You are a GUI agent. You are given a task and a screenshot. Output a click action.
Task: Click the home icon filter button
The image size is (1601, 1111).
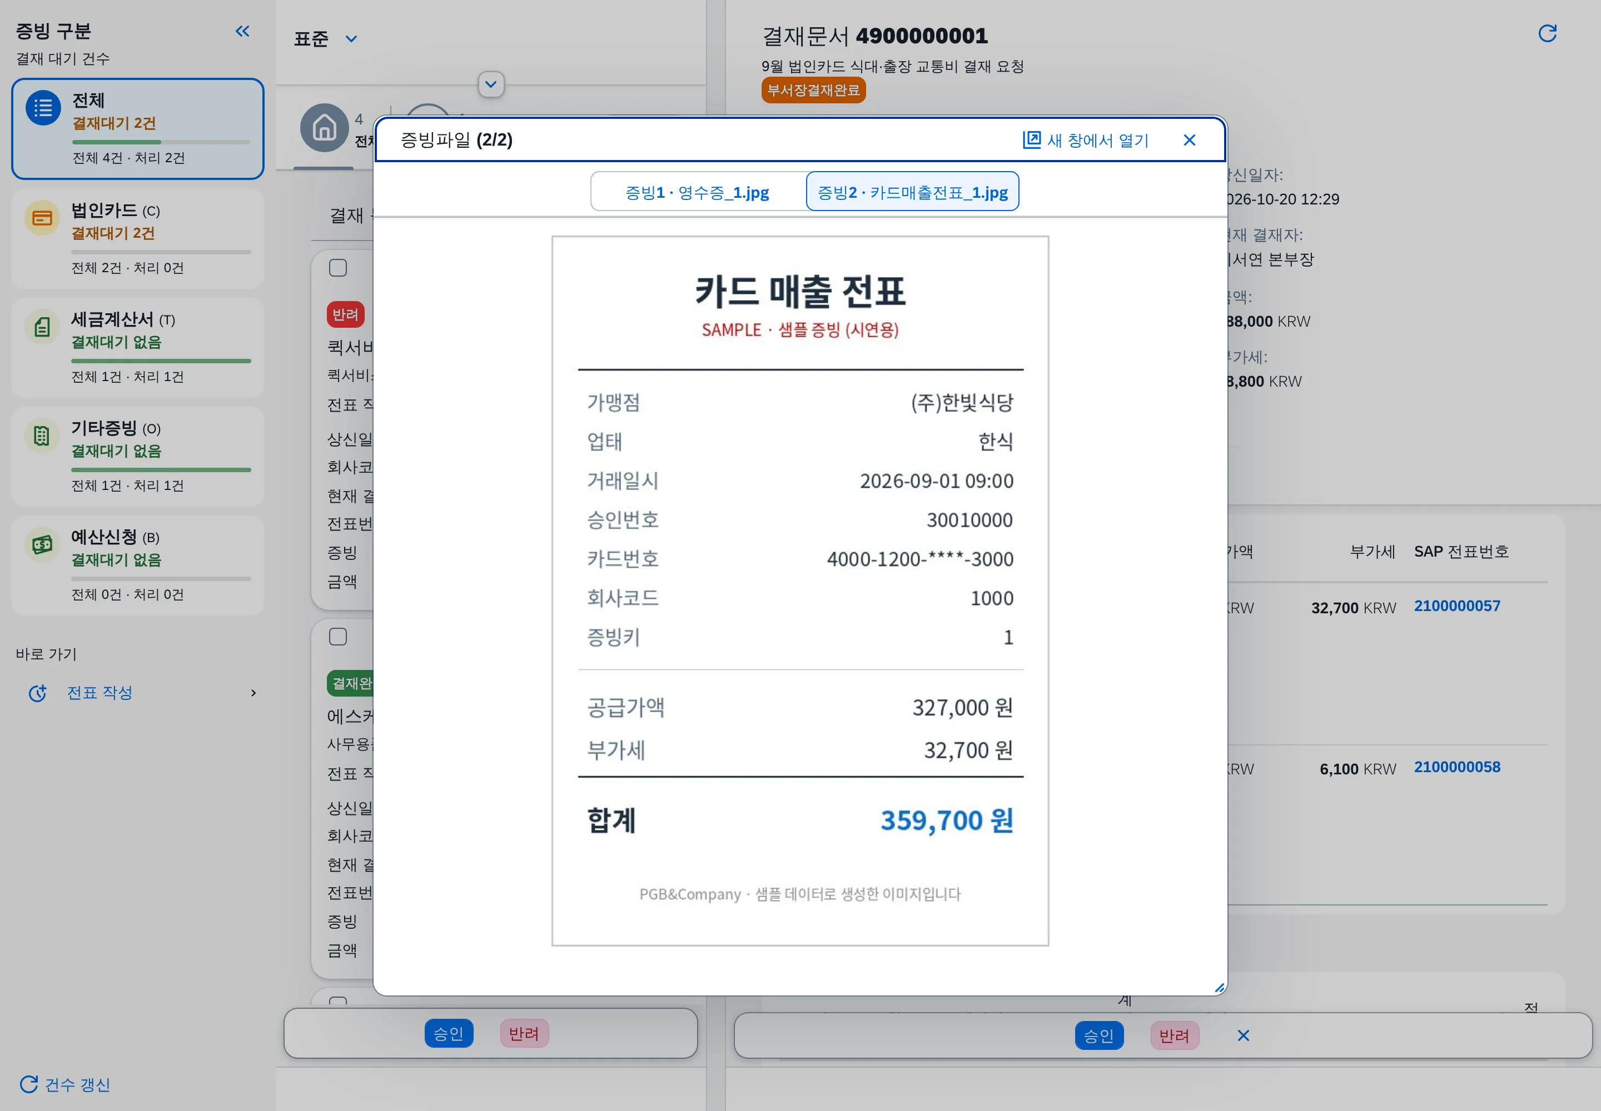324,128
